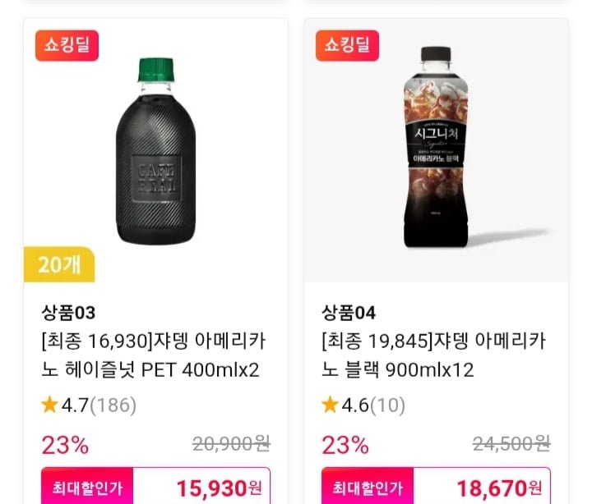
Task: Open the 쟈뎅 아메리카노 헤이즐넛 PET product title
Action: (x=152, y=355)
